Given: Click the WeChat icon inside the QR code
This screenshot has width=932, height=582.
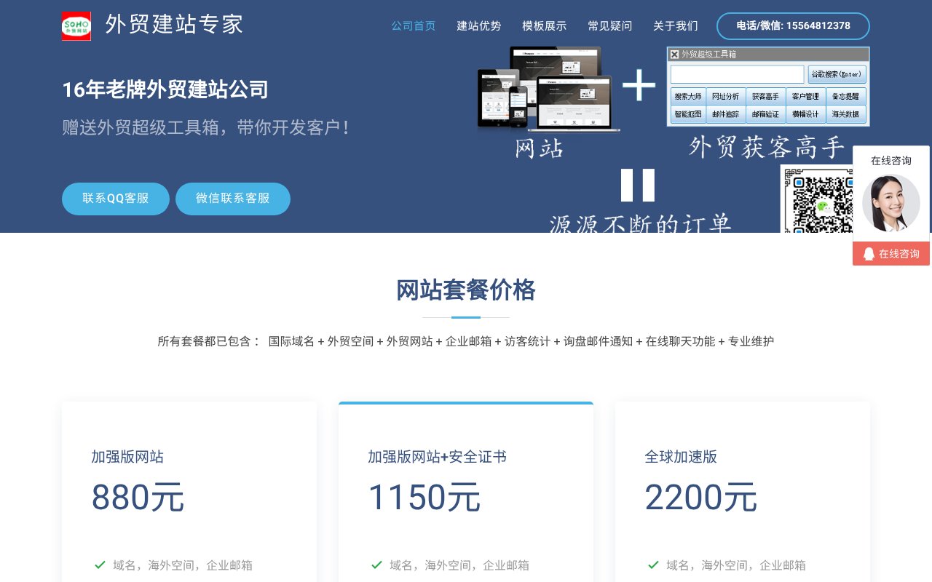Looking at the screenshot, I should click(824, 208).
